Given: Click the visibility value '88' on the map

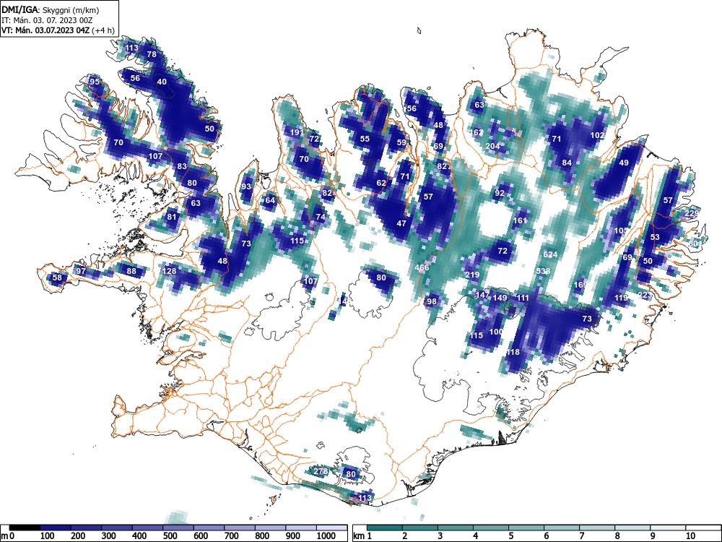Looking at the screenshot, I should [131, 270].
